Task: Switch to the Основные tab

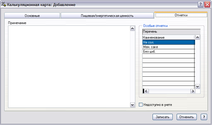Action: (x=32, y=16)
